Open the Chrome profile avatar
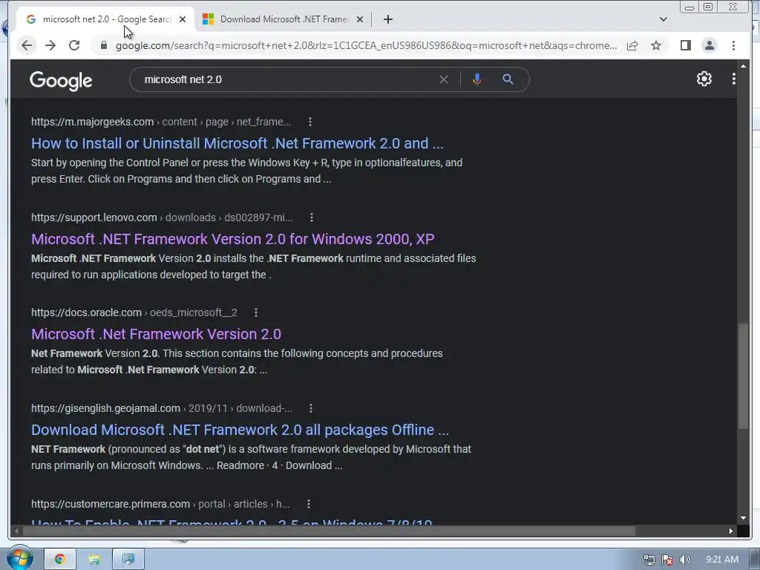The height and width of the screenshot is (570, 760). click(709, 45)
